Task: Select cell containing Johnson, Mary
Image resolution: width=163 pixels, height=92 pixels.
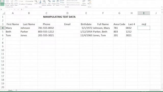Action: coord(103,28)
